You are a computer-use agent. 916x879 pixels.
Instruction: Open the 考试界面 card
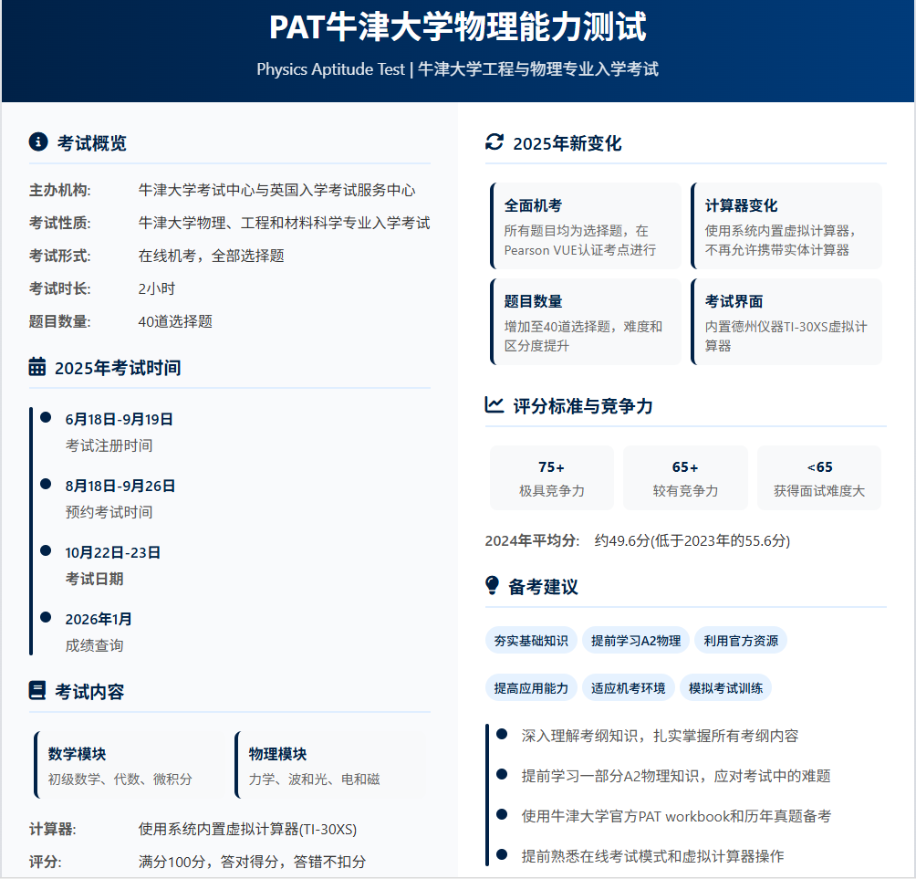point(786,321)
